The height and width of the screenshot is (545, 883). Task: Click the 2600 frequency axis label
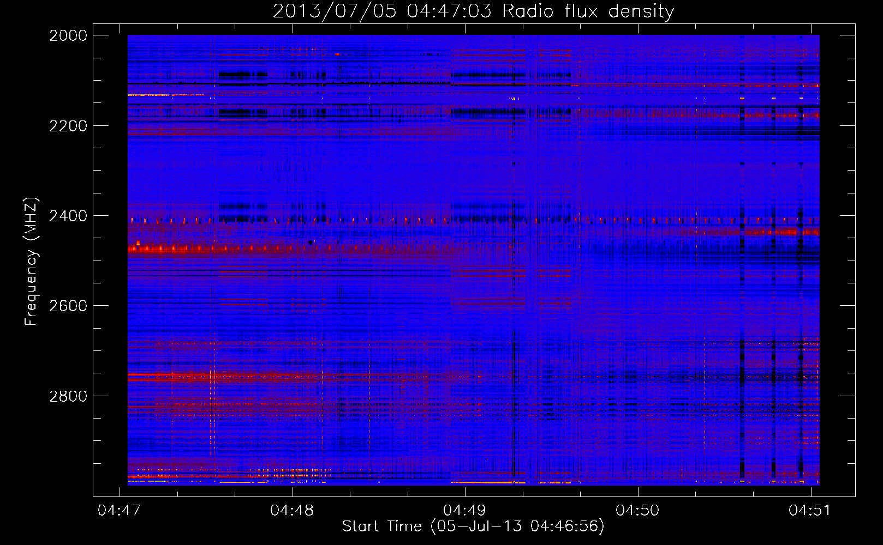click(x=68, y=306)
